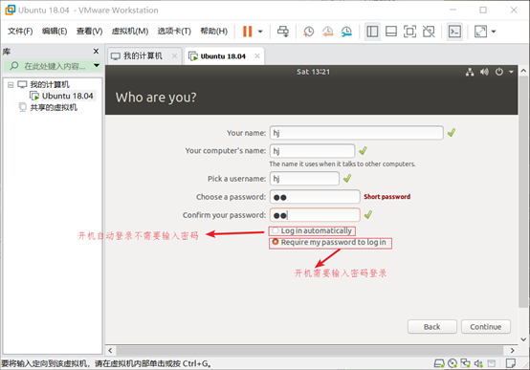This screenshot has width=530, height=370.
Task: Open the console view icon
Action: [x=454, y=32]
